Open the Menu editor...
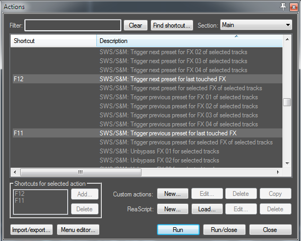The image size is (301, 241). click(78, 230)
